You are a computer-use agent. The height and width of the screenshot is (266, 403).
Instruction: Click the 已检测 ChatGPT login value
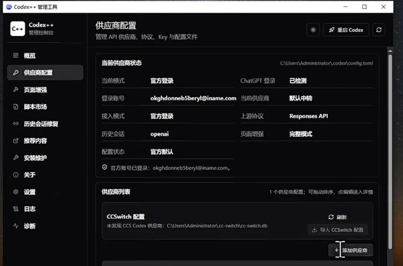pos(298,81)
